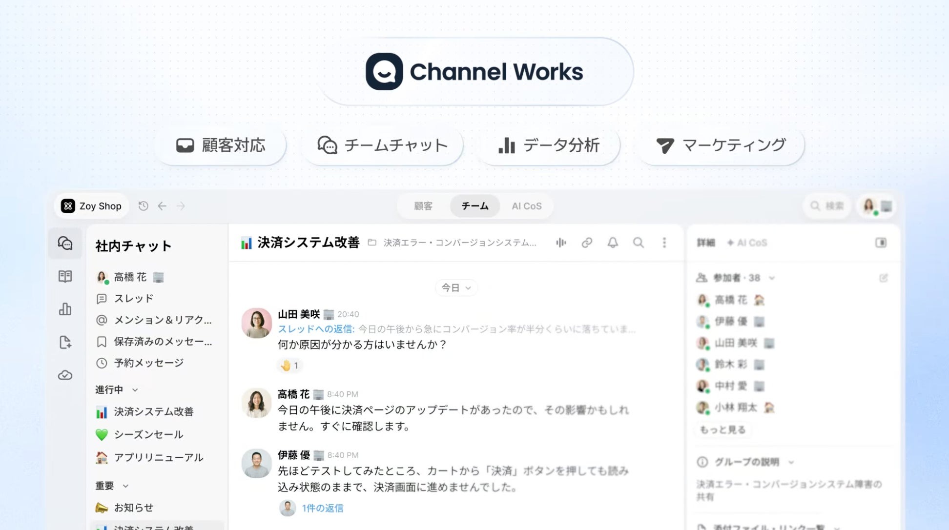Select participant 伊藤 優 in details panel
The height and width of the screenshot is (530, 949).
pos(730,321)
